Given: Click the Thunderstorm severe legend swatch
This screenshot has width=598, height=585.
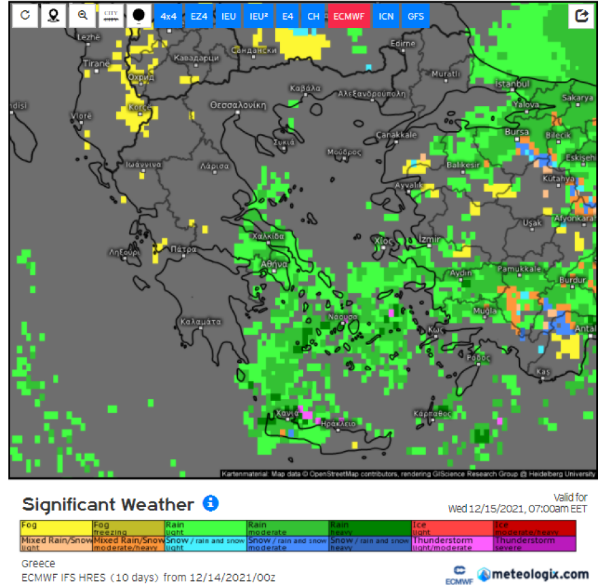Looking at the screenshot, I should coord(535,544).
